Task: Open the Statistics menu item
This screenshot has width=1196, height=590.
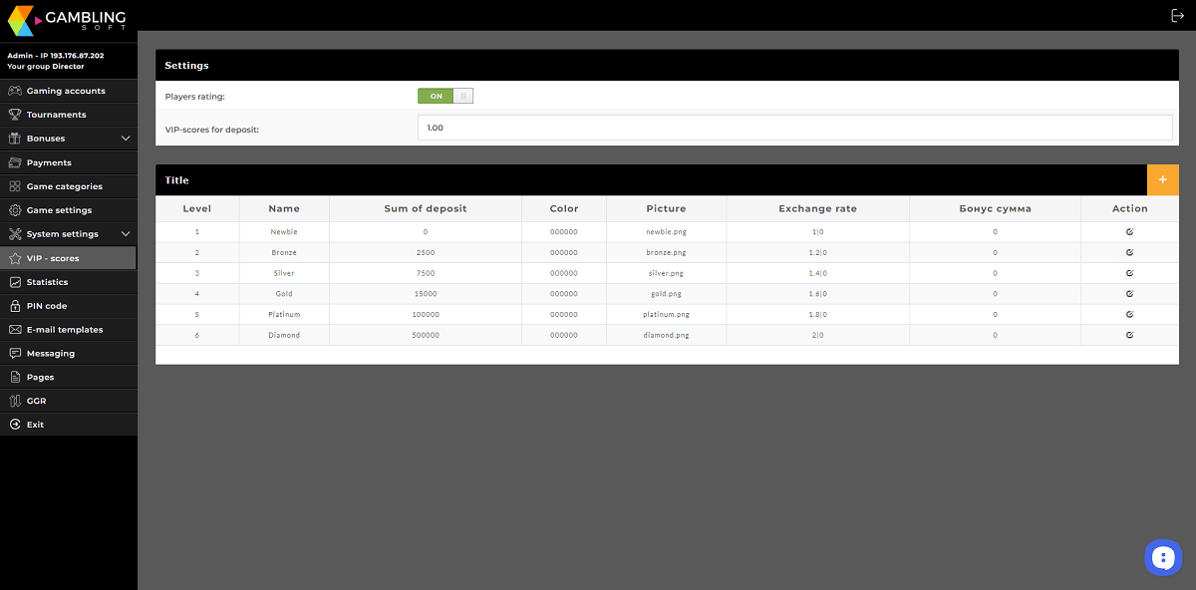Action: coord(68,282)
